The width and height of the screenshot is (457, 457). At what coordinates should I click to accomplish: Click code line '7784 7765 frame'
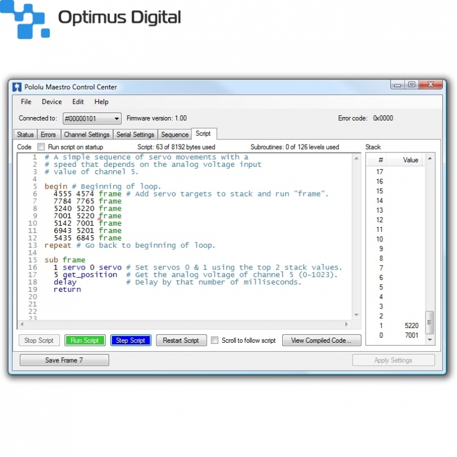pyautogui.click(x=87, y=201)
